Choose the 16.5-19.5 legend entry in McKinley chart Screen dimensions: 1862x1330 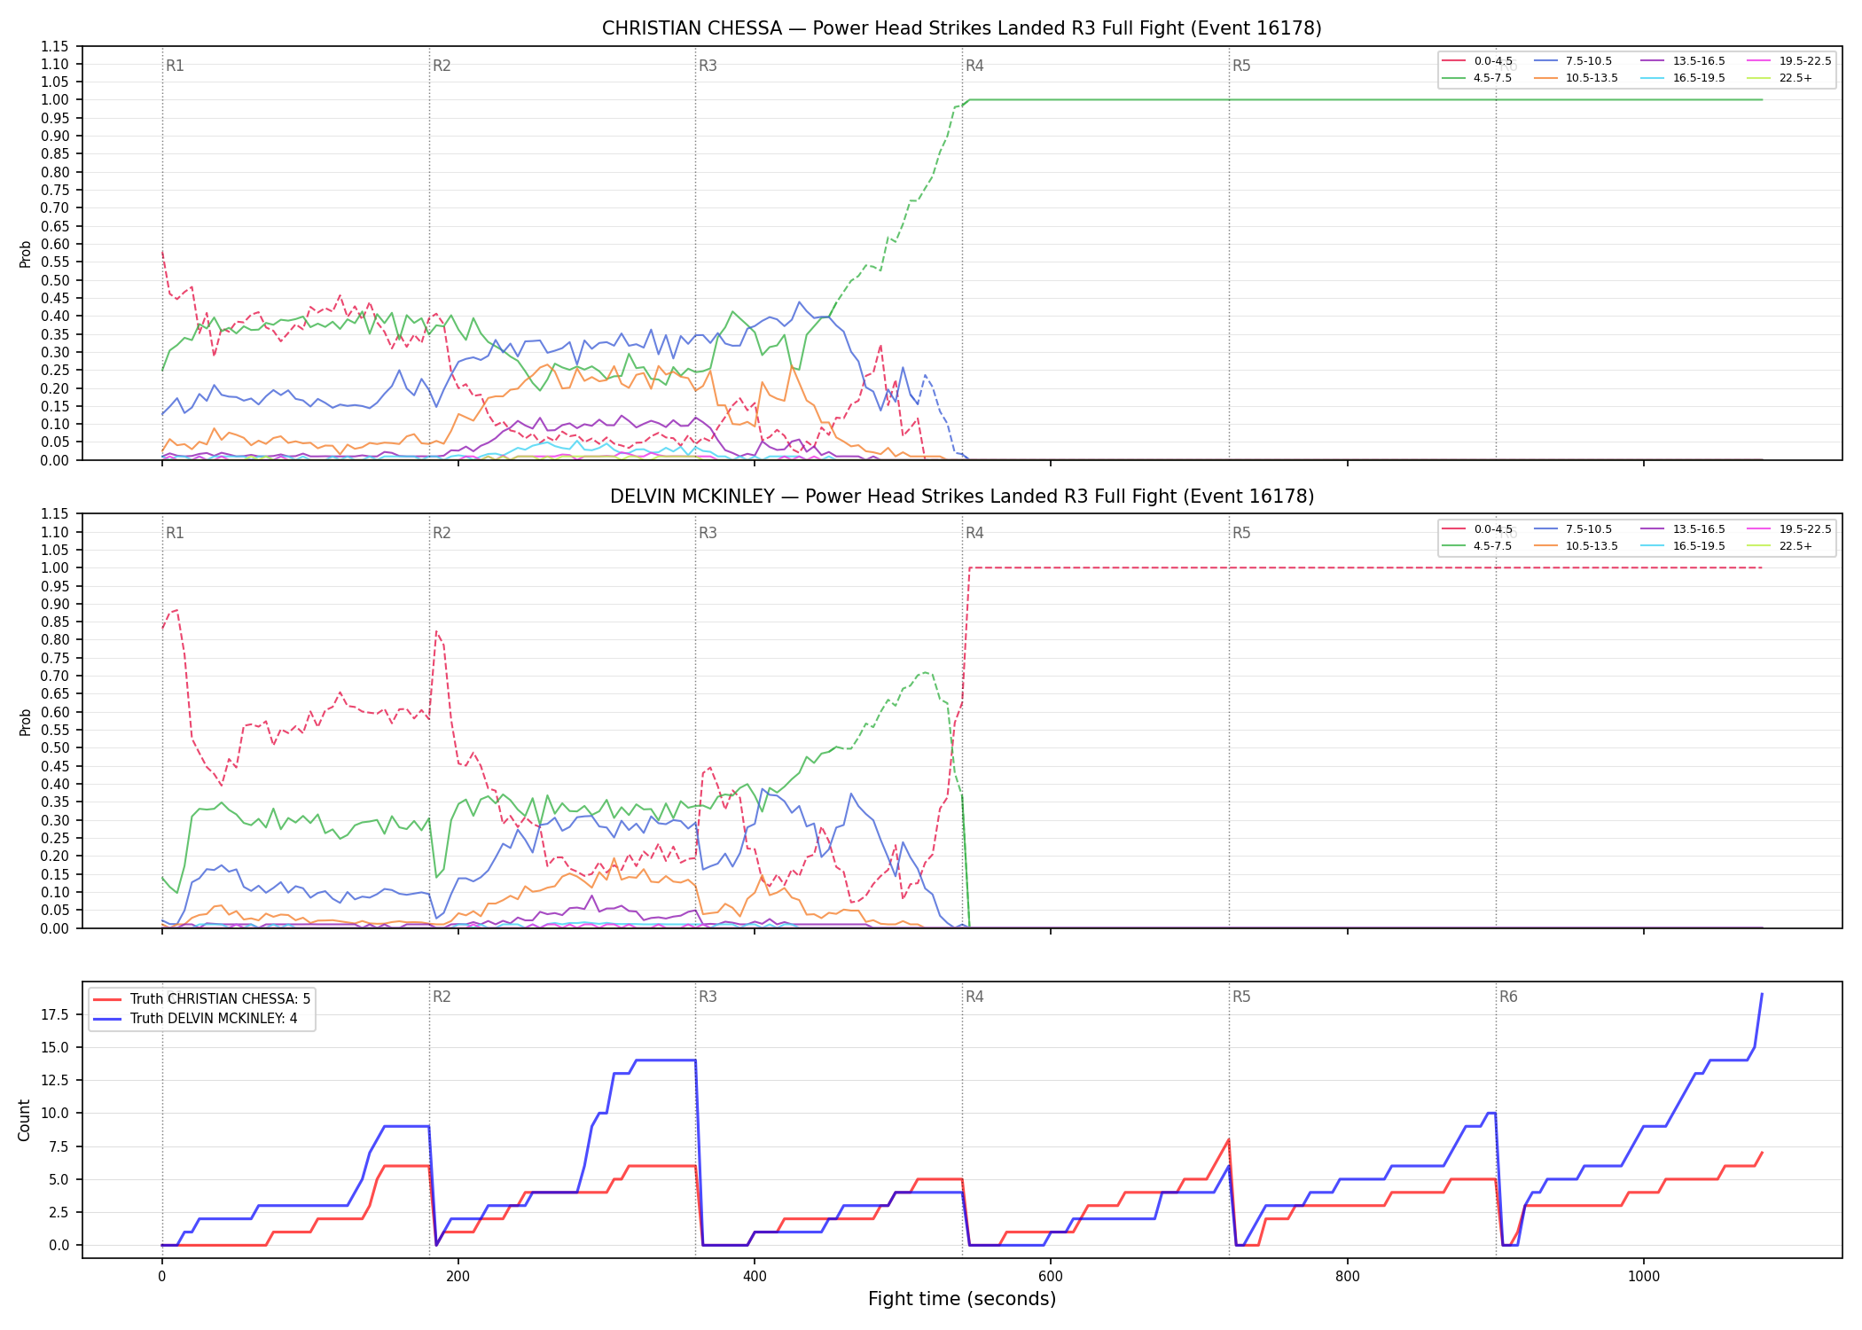tap(1683, 546)
